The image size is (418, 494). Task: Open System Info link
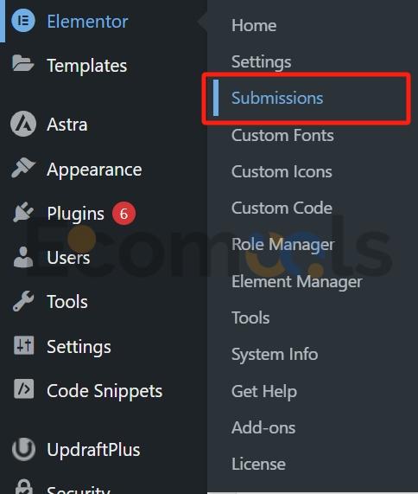click(x=275, y=355)
